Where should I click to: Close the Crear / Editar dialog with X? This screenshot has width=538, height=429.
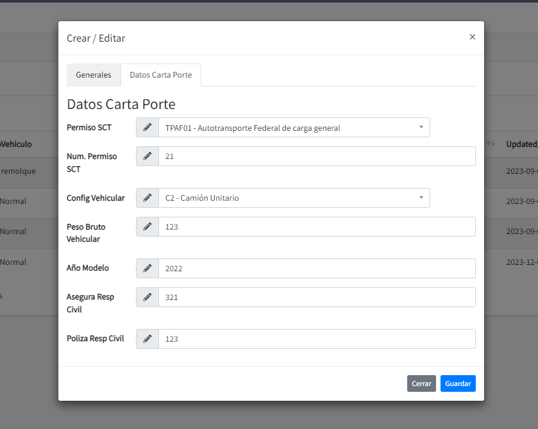(472, 37)
